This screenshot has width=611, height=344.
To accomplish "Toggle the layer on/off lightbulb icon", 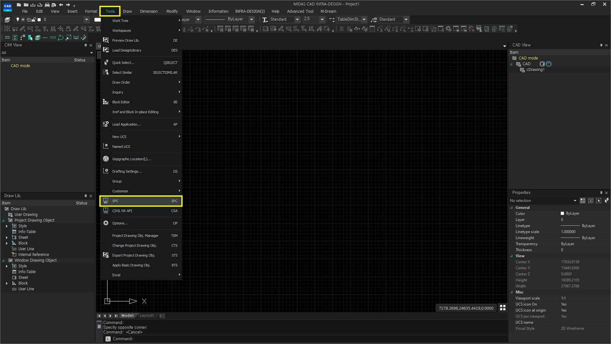I will coord(18,20).
